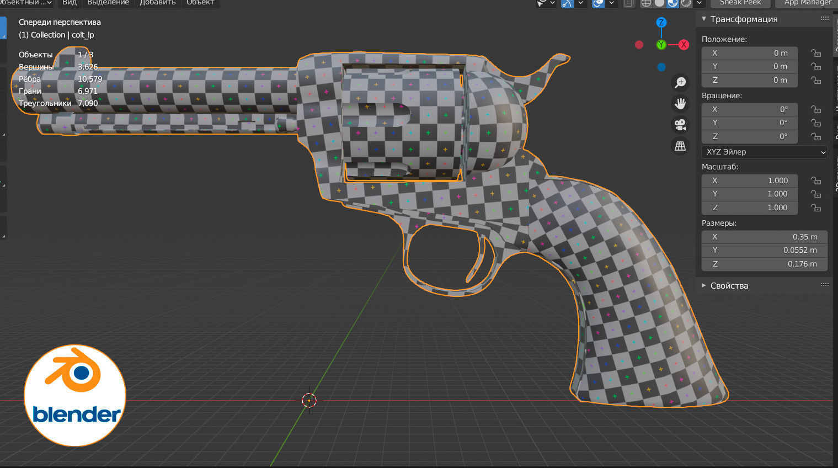Click the negative Z blue gizmo dot
The width and height of the screenshot is (838, 468).
tap(661, 67)
